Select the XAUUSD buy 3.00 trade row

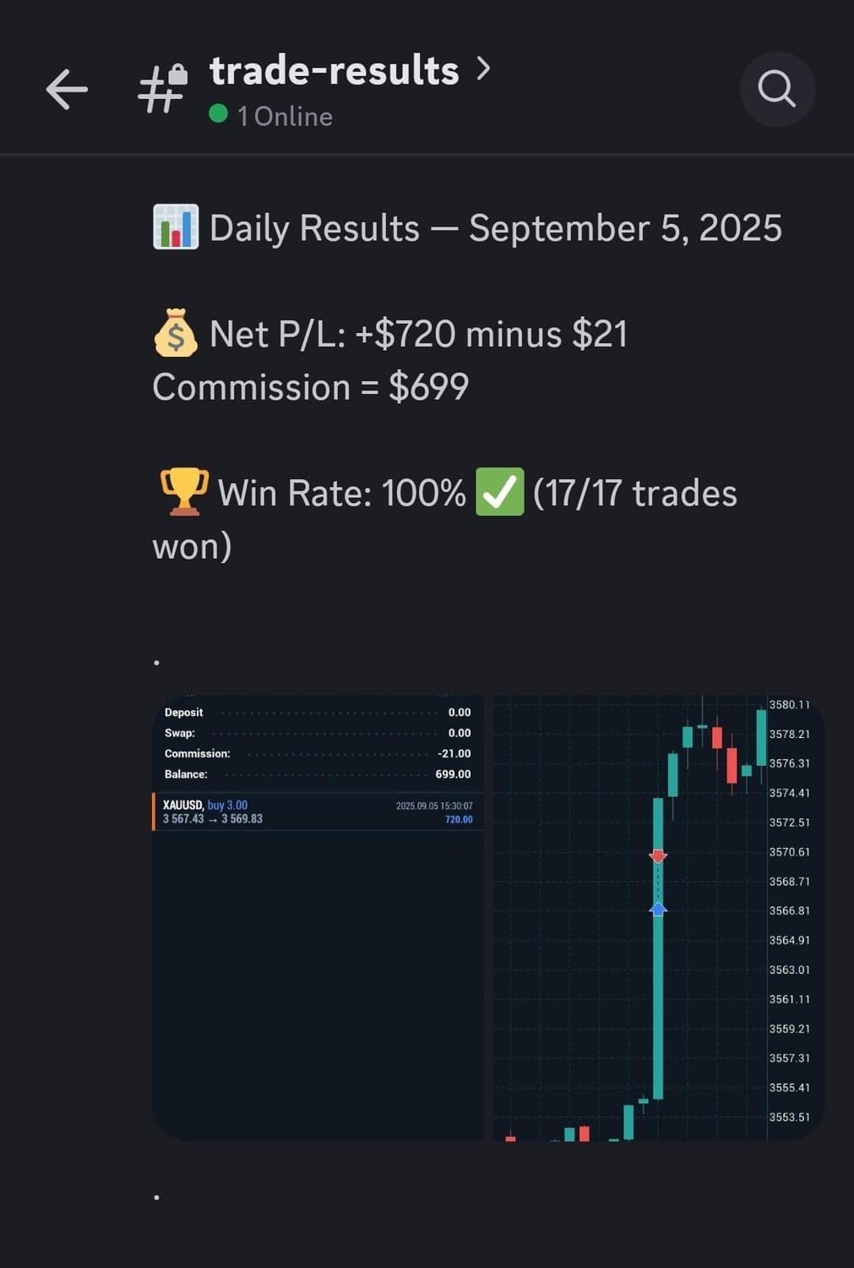(318, 812)
